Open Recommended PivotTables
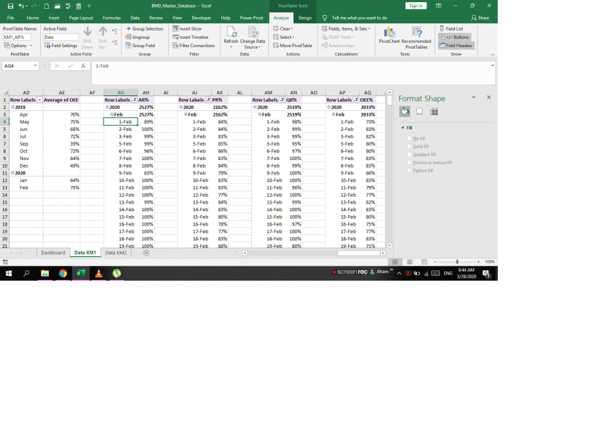 pos(416,37)
